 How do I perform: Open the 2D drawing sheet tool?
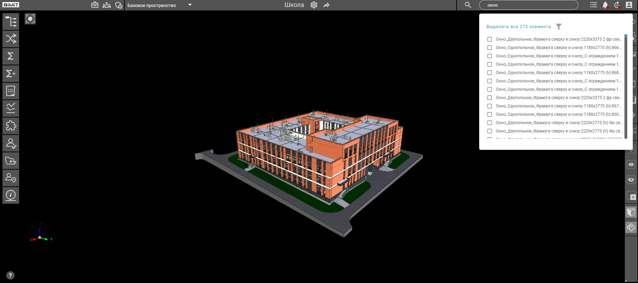click(x=11, y=91)
